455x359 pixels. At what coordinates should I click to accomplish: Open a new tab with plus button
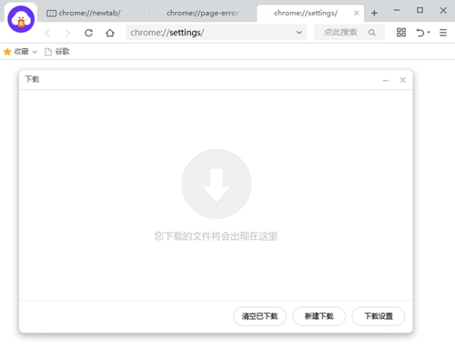(x=374, y=13)
